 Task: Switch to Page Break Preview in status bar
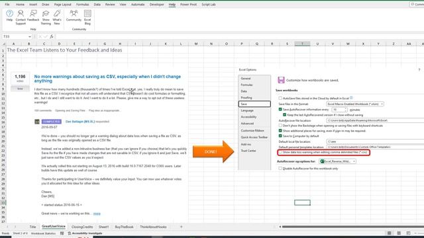[x=409, y=233]
